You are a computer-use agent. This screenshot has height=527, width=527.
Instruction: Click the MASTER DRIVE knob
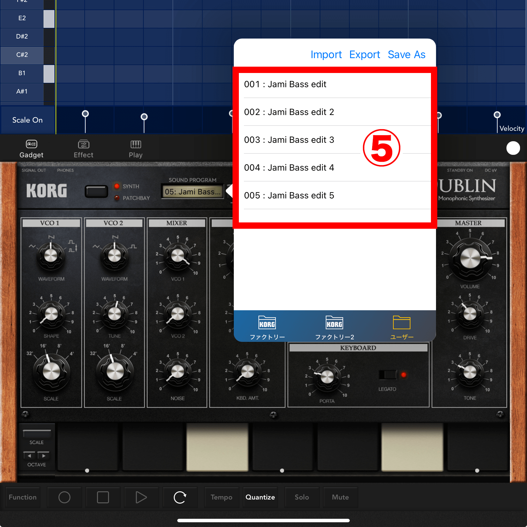[470, 314]
